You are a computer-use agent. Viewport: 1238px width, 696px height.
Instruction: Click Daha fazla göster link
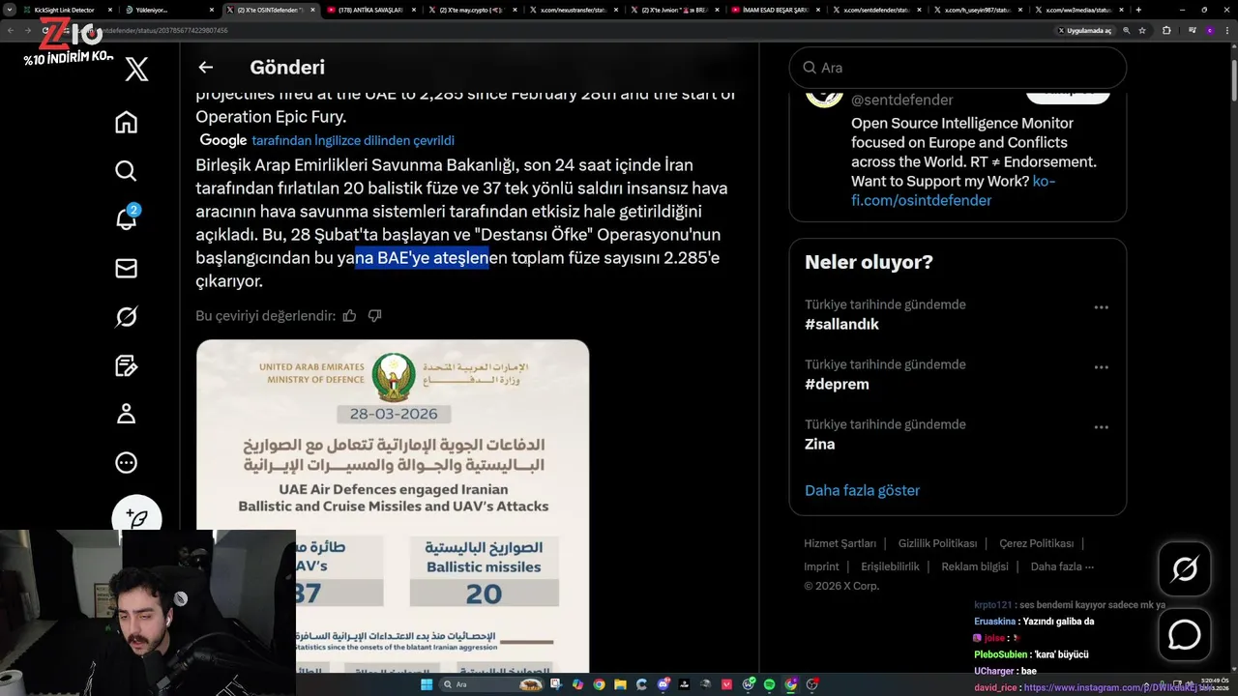(x=862, y=490)
